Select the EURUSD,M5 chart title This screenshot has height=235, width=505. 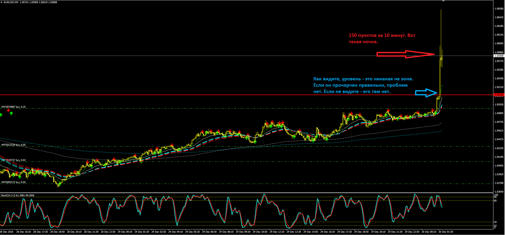11,2
